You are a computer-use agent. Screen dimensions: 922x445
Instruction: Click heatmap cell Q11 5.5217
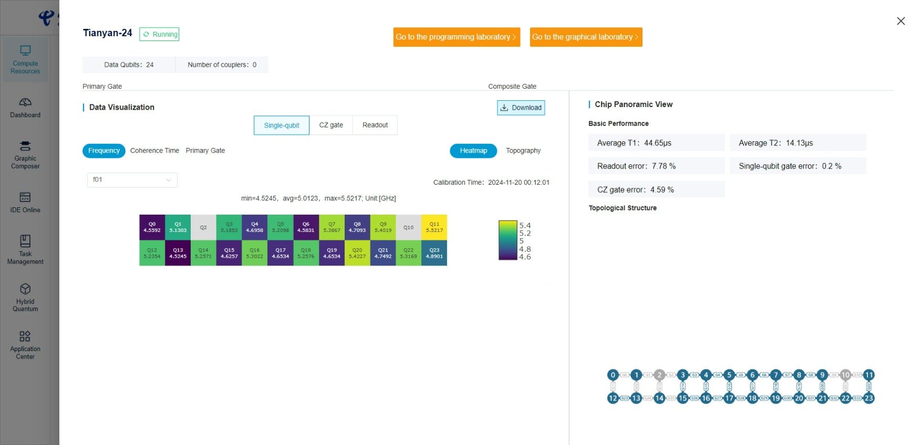point(434,227)
